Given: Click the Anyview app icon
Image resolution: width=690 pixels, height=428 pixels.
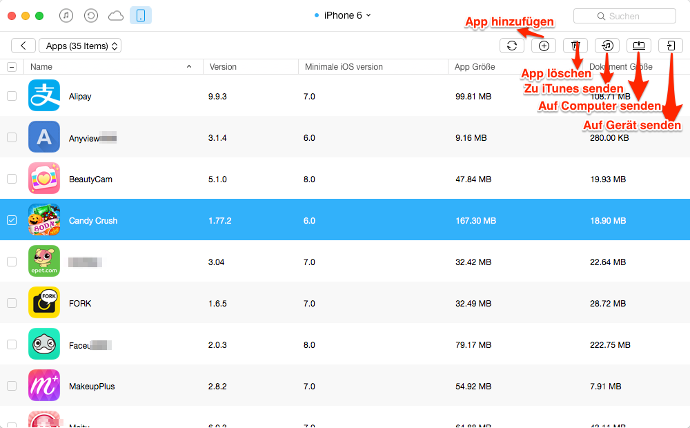Looking at the screenshot, I should tap(44, 137).
